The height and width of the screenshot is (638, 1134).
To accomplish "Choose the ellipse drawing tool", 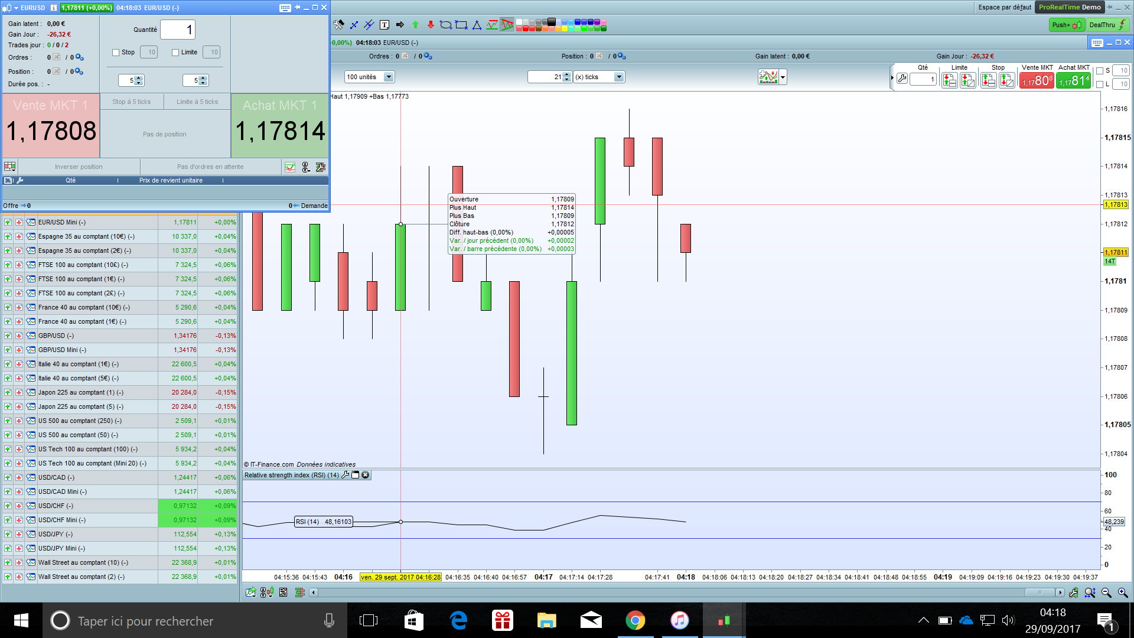I will tap(446, 25).
